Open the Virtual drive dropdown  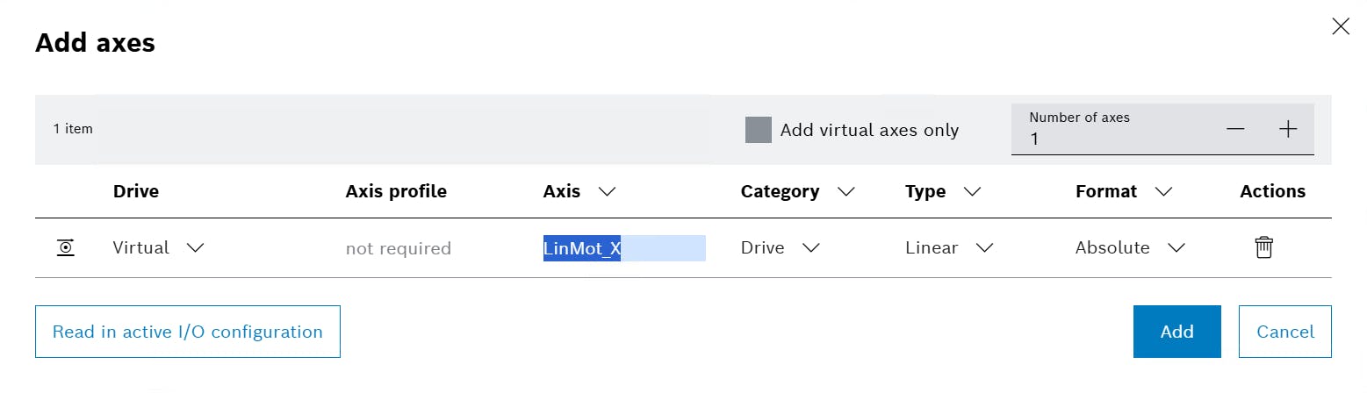click(158, 248)
